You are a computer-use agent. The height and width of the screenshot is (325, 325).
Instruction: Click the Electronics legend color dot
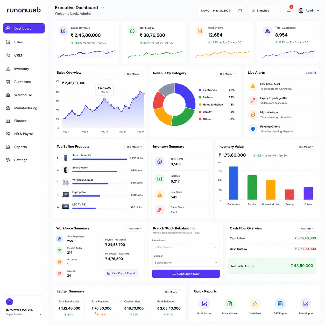coord(200,90)
